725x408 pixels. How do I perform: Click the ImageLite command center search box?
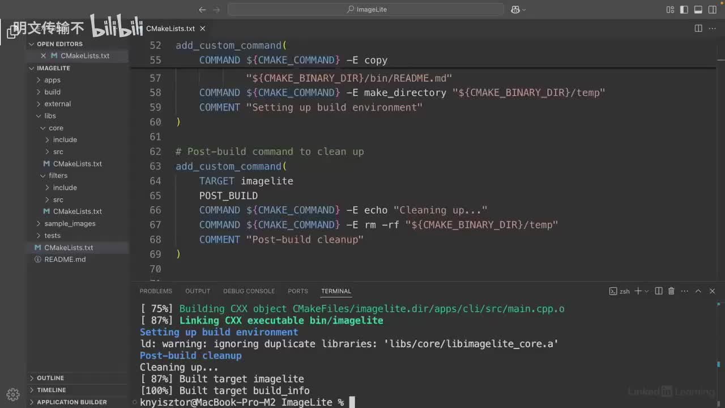[x=366, y=10]
